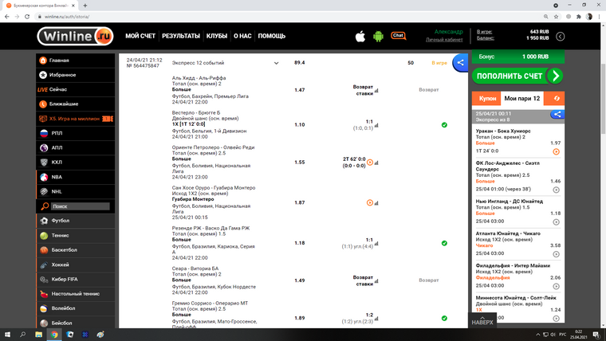Open Бейсбол sport category
The height and width of the screenshot is (341, 606).
point(76,323)
